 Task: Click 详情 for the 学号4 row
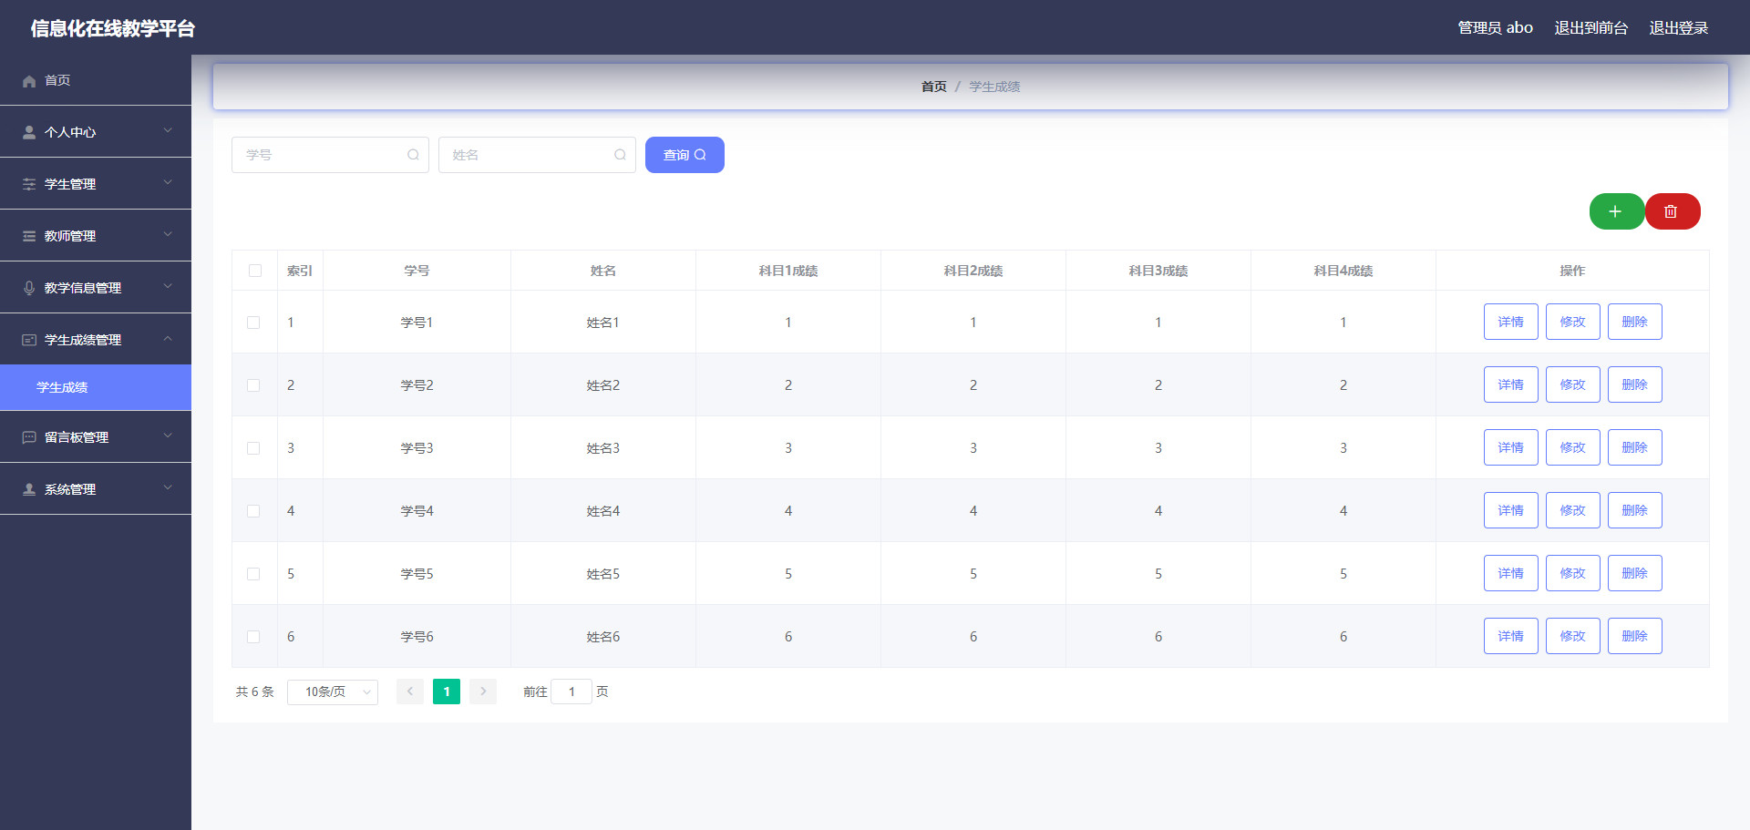coord(1510,510)
